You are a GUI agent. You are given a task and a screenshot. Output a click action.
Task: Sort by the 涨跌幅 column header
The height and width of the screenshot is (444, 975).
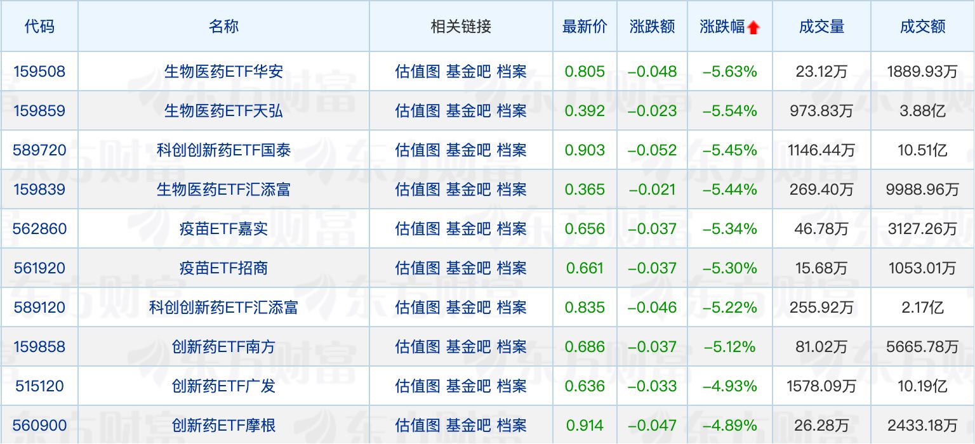coord(722,27)
